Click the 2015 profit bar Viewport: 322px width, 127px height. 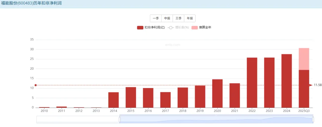(x=131, y=97)
